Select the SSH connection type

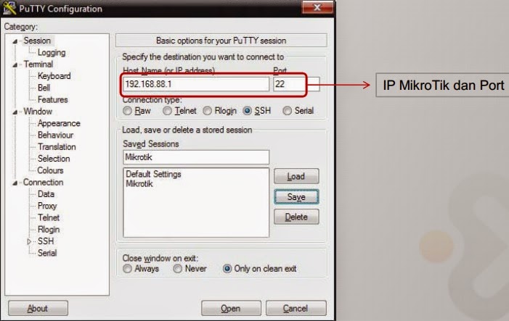(248, 111)
